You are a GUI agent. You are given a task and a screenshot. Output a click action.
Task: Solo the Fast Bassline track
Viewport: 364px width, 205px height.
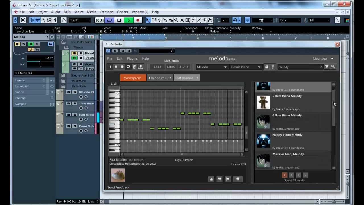(75, 115)
